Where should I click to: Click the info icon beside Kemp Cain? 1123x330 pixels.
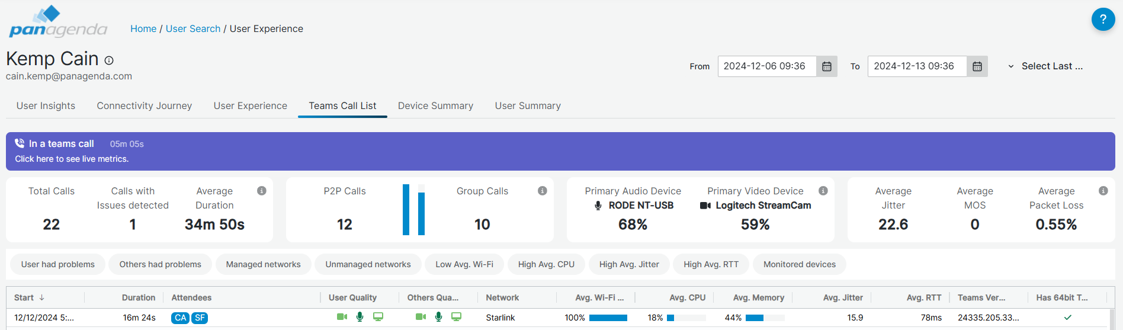point(109,60)
